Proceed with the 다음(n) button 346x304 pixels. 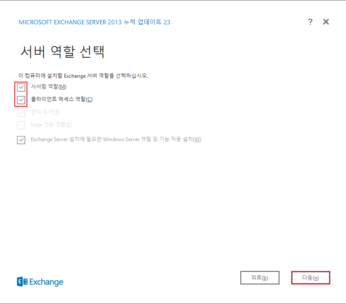(x=310, y=278)
